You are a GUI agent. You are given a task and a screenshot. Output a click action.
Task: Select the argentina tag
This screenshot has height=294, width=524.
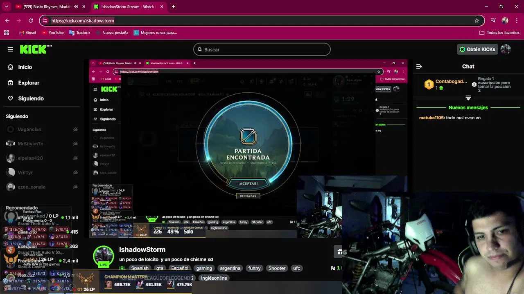230,268
